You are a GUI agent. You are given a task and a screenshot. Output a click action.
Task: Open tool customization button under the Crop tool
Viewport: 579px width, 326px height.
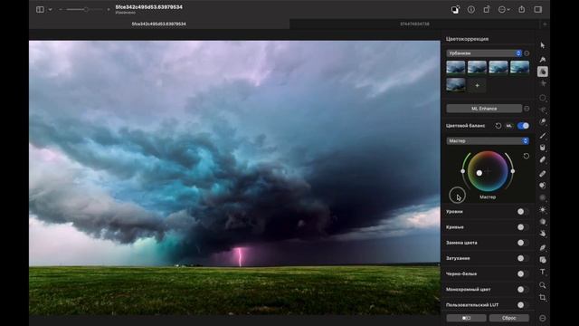(x=543, y=318)
